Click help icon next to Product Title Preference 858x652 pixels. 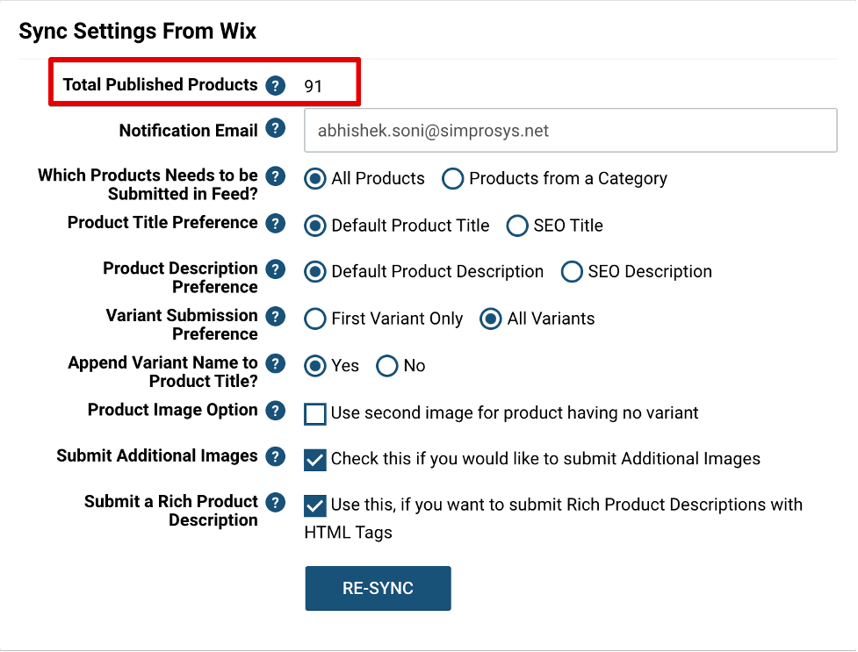275,223
